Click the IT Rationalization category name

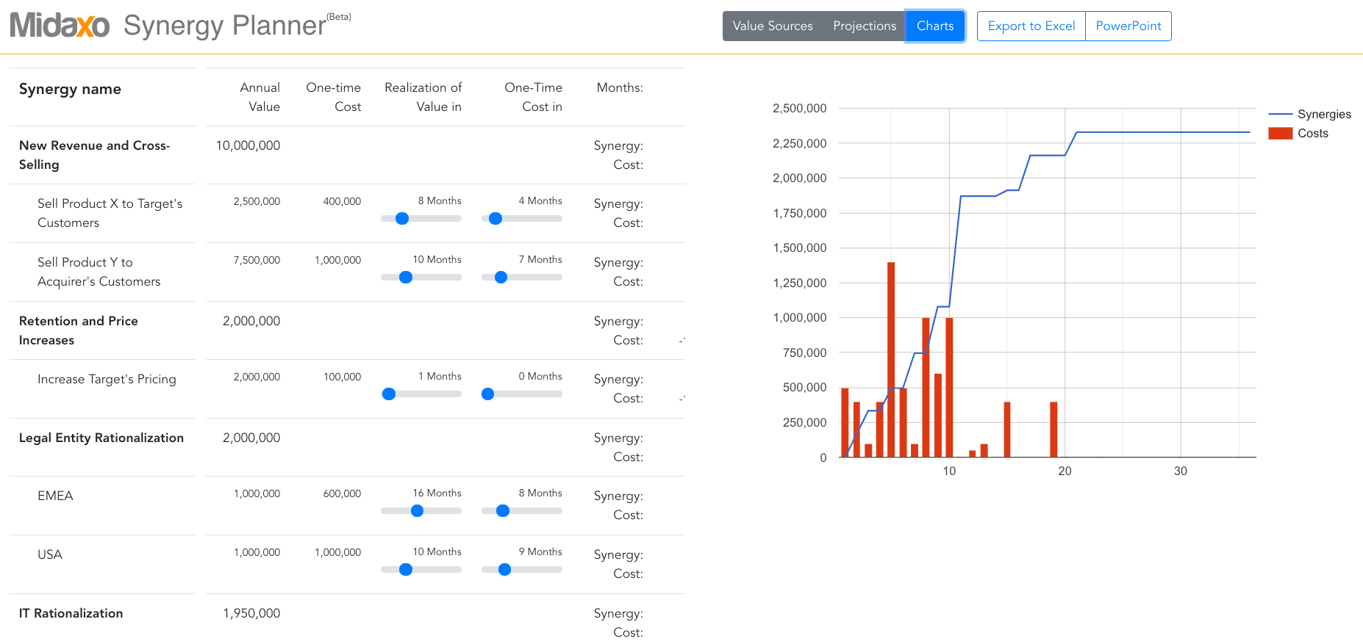pos(71,613)
